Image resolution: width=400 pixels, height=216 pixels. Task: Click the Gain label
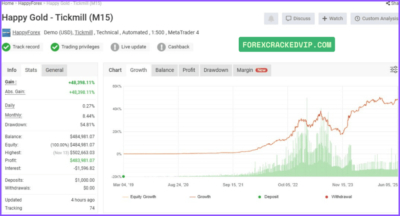[11, 82]
